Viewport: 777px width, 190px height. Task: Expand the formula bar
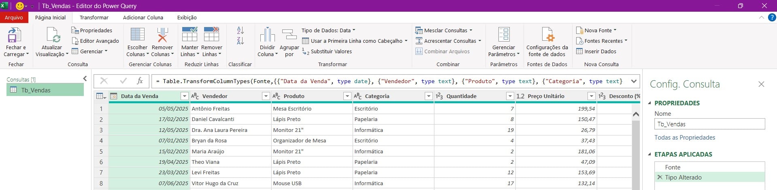(634, 81)
